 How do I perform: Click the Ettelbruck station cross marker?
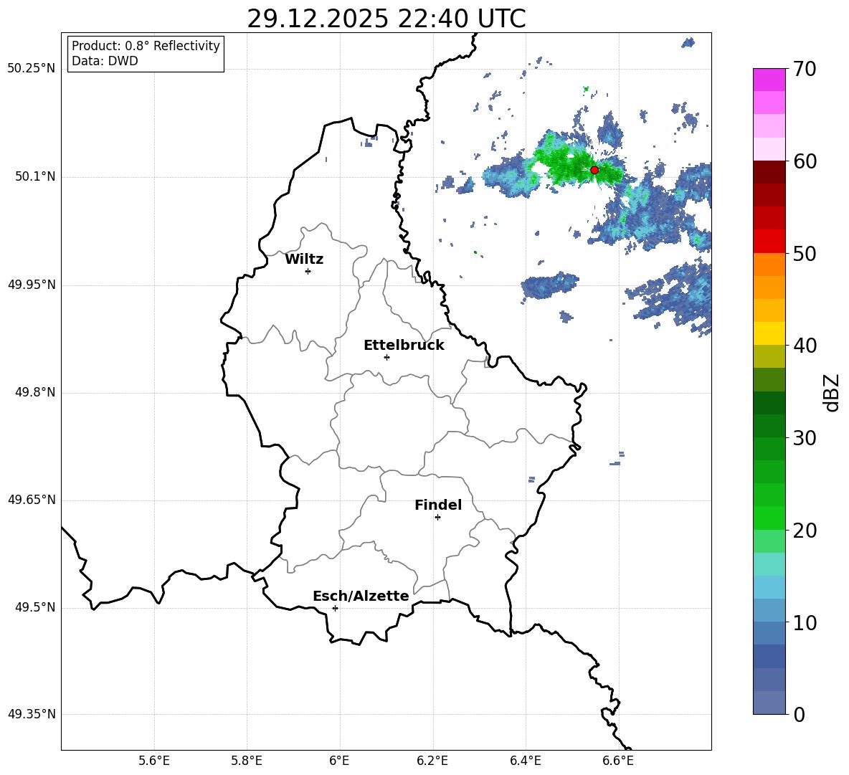click(386, 357)
